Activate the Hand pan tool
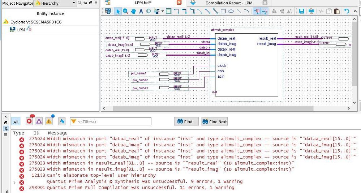 click(133, 11)
